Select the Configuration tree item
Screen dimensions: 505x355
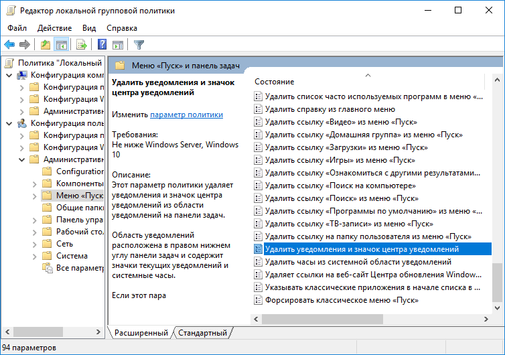click(80, 171)
